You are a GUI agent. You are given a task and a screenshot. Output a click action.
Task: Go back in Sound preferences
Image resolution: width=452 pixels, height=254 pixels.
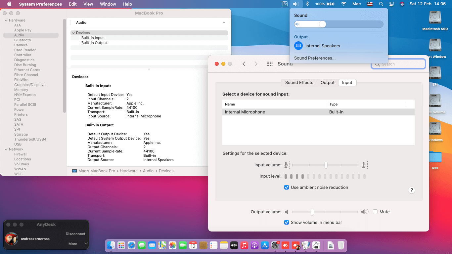pyautogui.click(x=244, y=64)
